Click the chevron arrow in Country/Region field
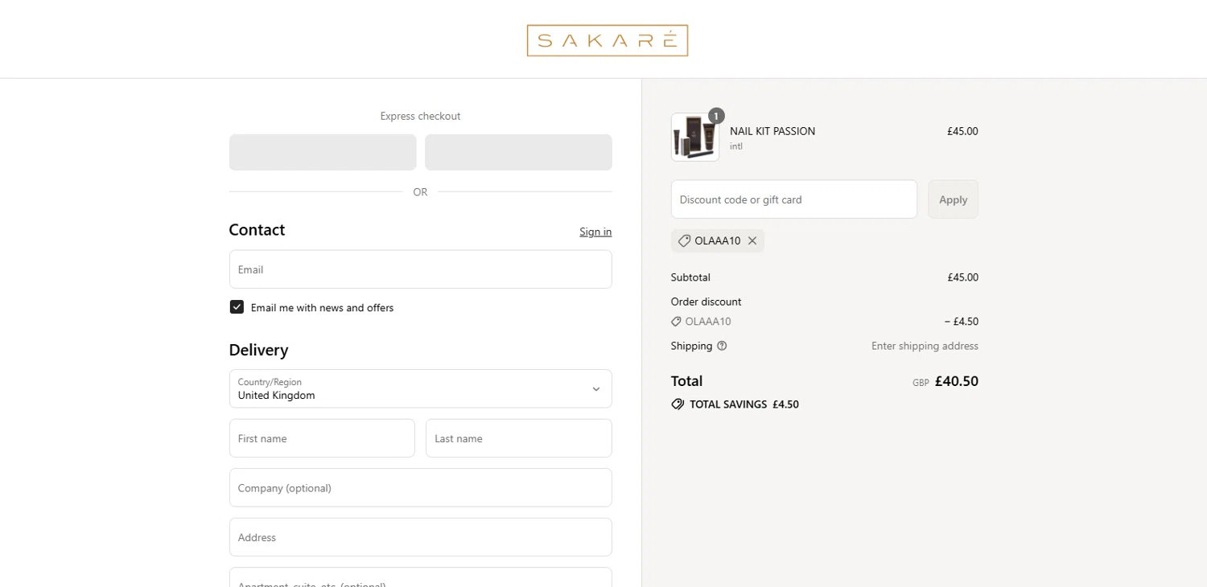Screen dimensions: 1207x587 click(x=596, y=389)
